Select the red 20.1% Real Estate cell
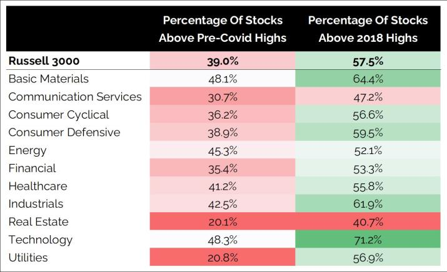The width and height of the screenshot is (447, 272). click(222, 222)
